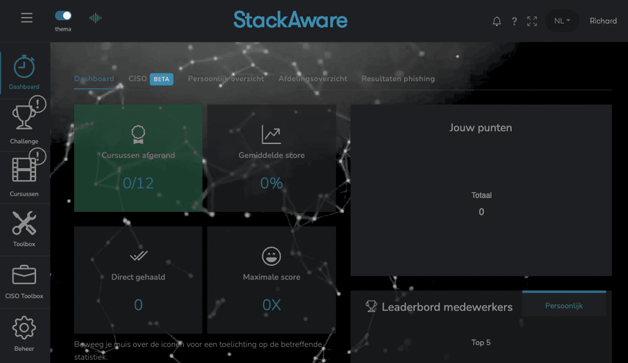628x363 pixels.
Task: Open Resultaten phishing tab
Action: click(398, 79)
